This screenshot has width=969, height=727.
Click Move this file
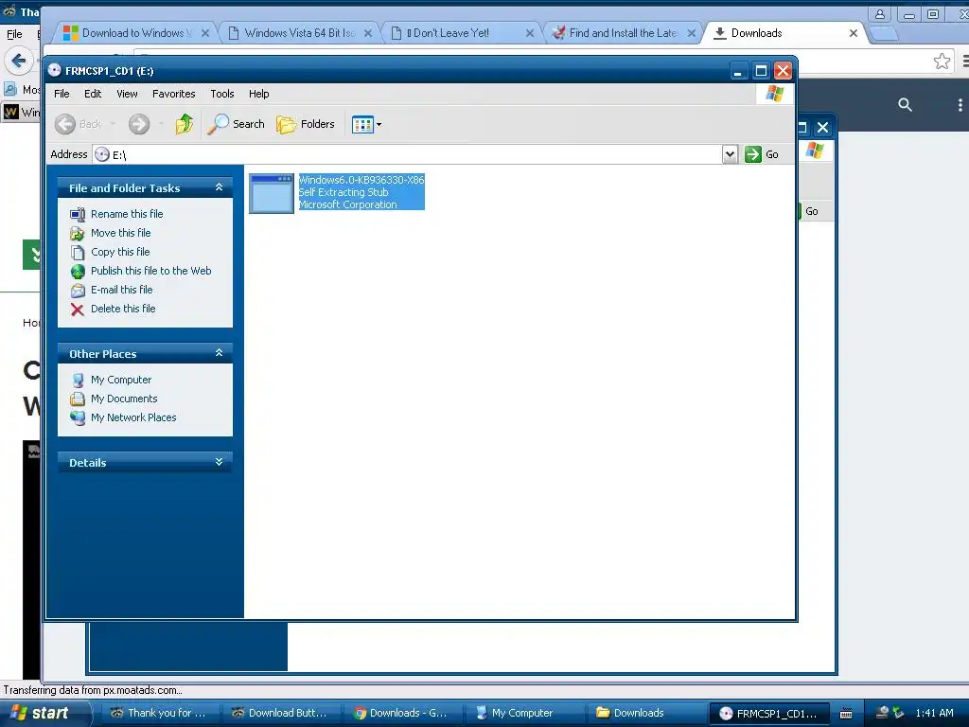(120, 233)
